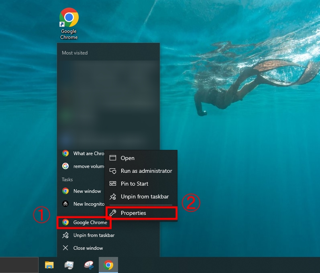Image resolution: width=320 pixels, height=273 pixels.
Task: Open 'remove volum...' recent search item
Action: 81,166
